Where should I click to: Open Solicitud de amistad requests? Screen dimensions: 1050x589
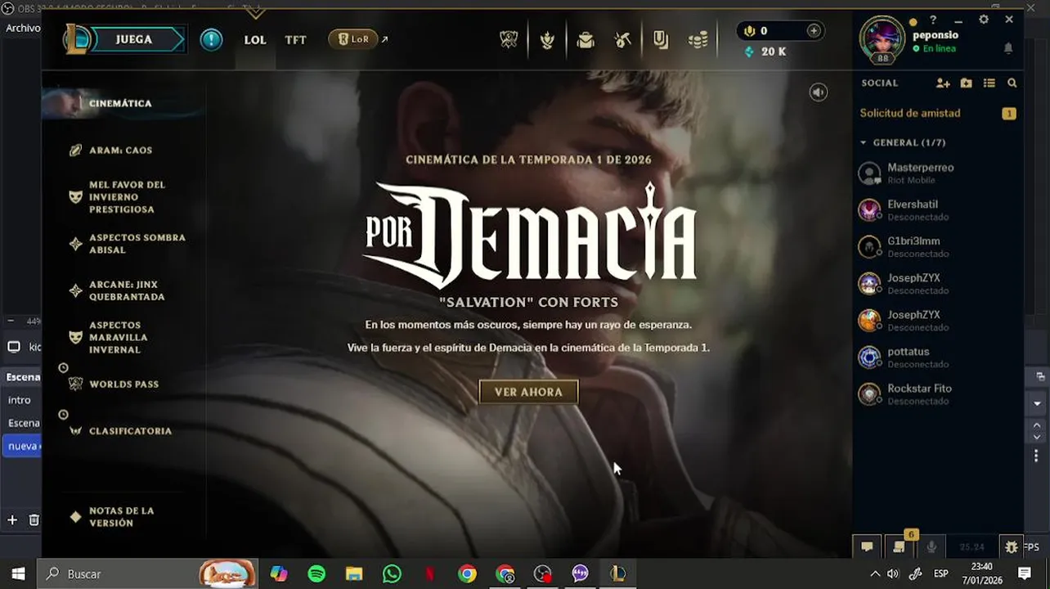[x=938, y=114]
